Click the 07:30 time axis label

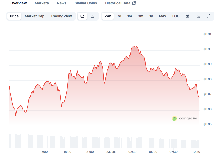pos(174,152)
